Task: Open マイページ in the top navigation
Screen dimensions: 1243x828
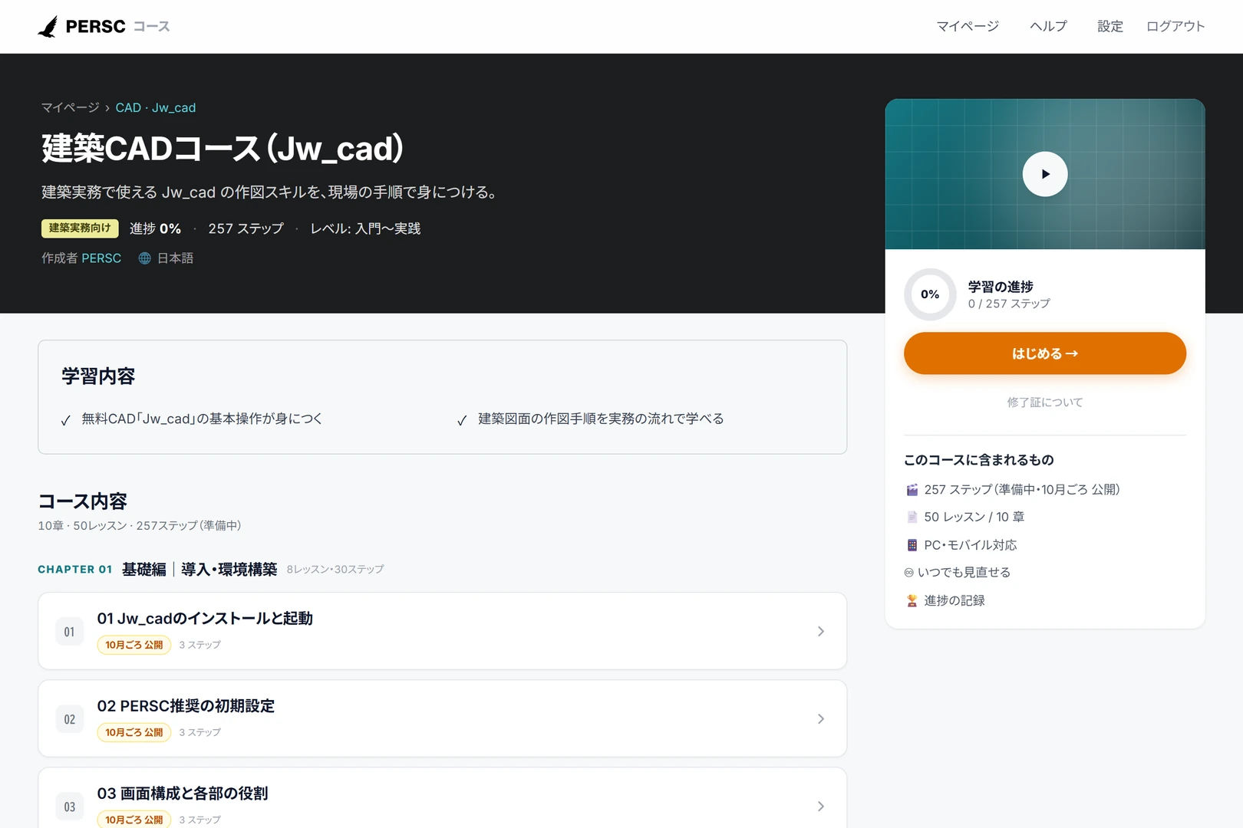Action: [x=968, y=26]
